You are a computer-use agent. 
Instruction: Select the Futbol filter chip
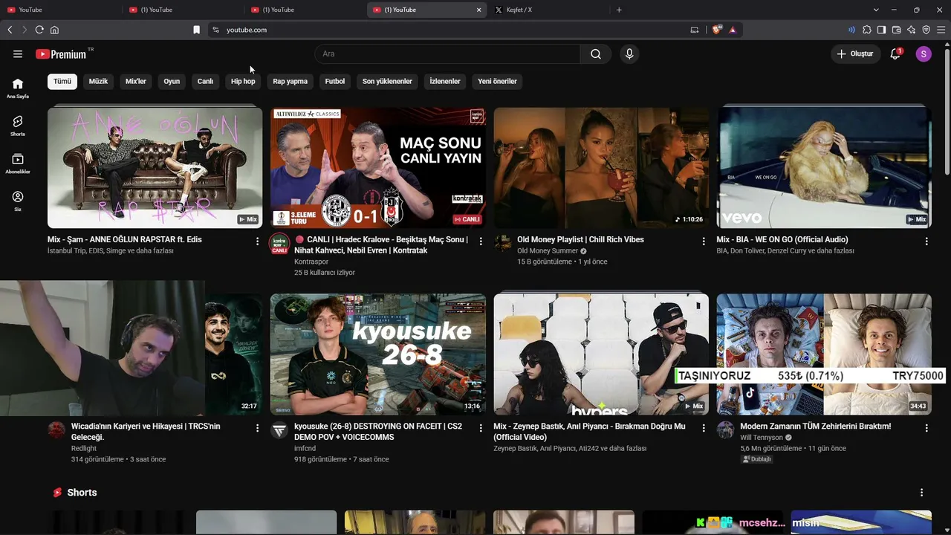coord(335,82)
